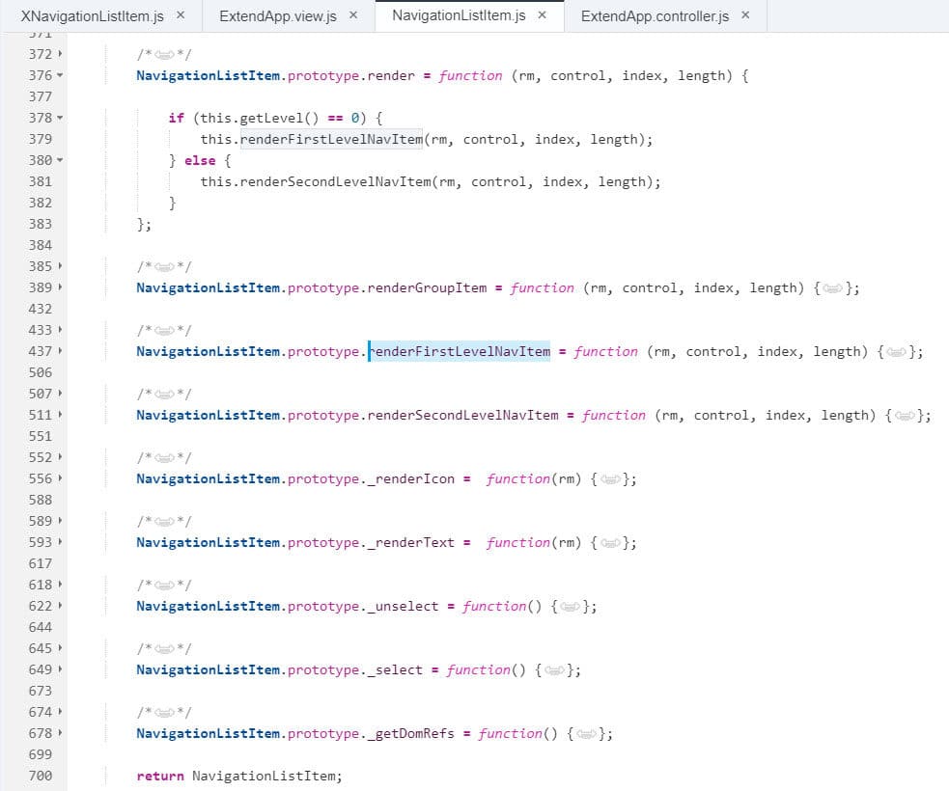This screenshot has width=949, height=791.
Task: Switch to the ExtendApp.view.js tab
Action: pos(278,15)
